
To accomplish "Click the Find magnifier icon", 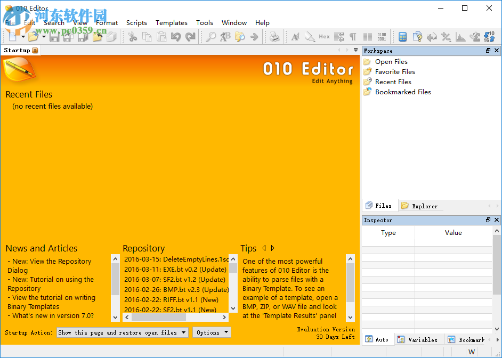I will tap(210, 37).
